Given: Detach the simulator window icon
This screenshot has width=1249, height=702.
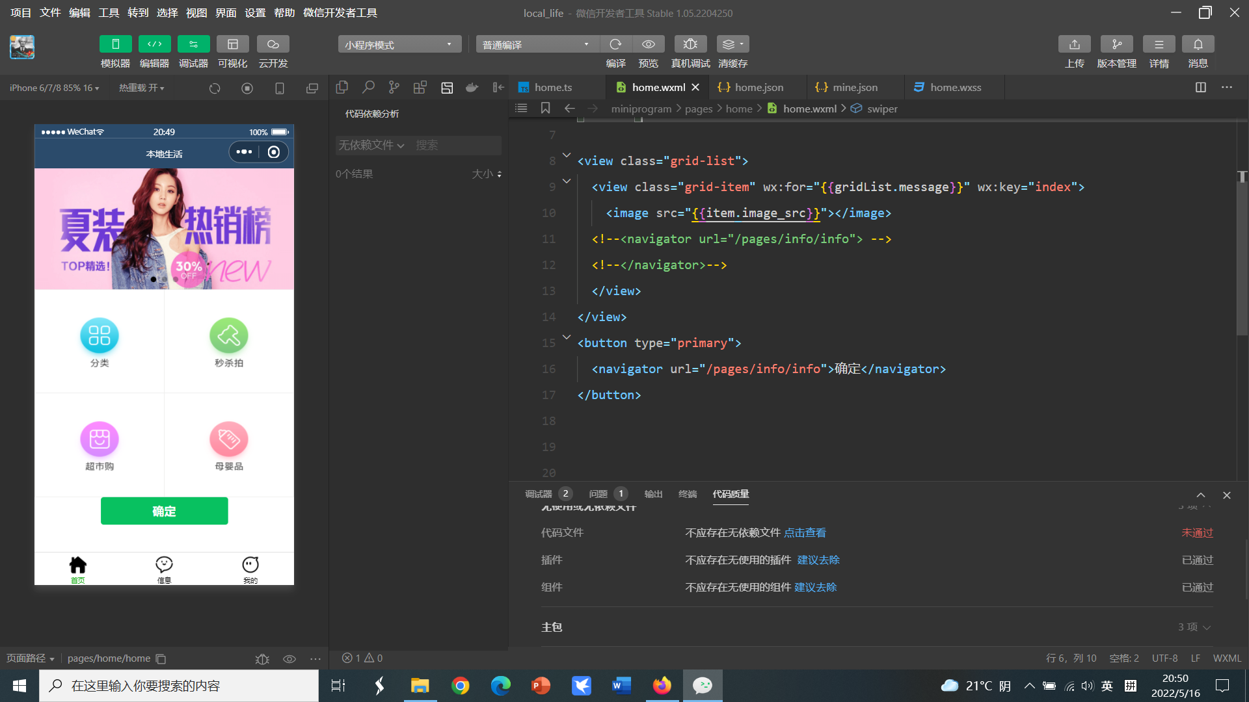Looking at the screenshot, I should [312, 88].
